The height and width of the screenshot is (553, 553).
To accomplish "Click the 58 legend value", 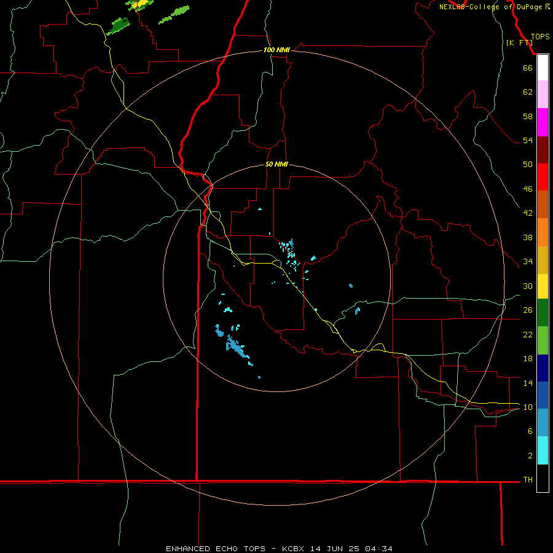I will click(528, 116).
